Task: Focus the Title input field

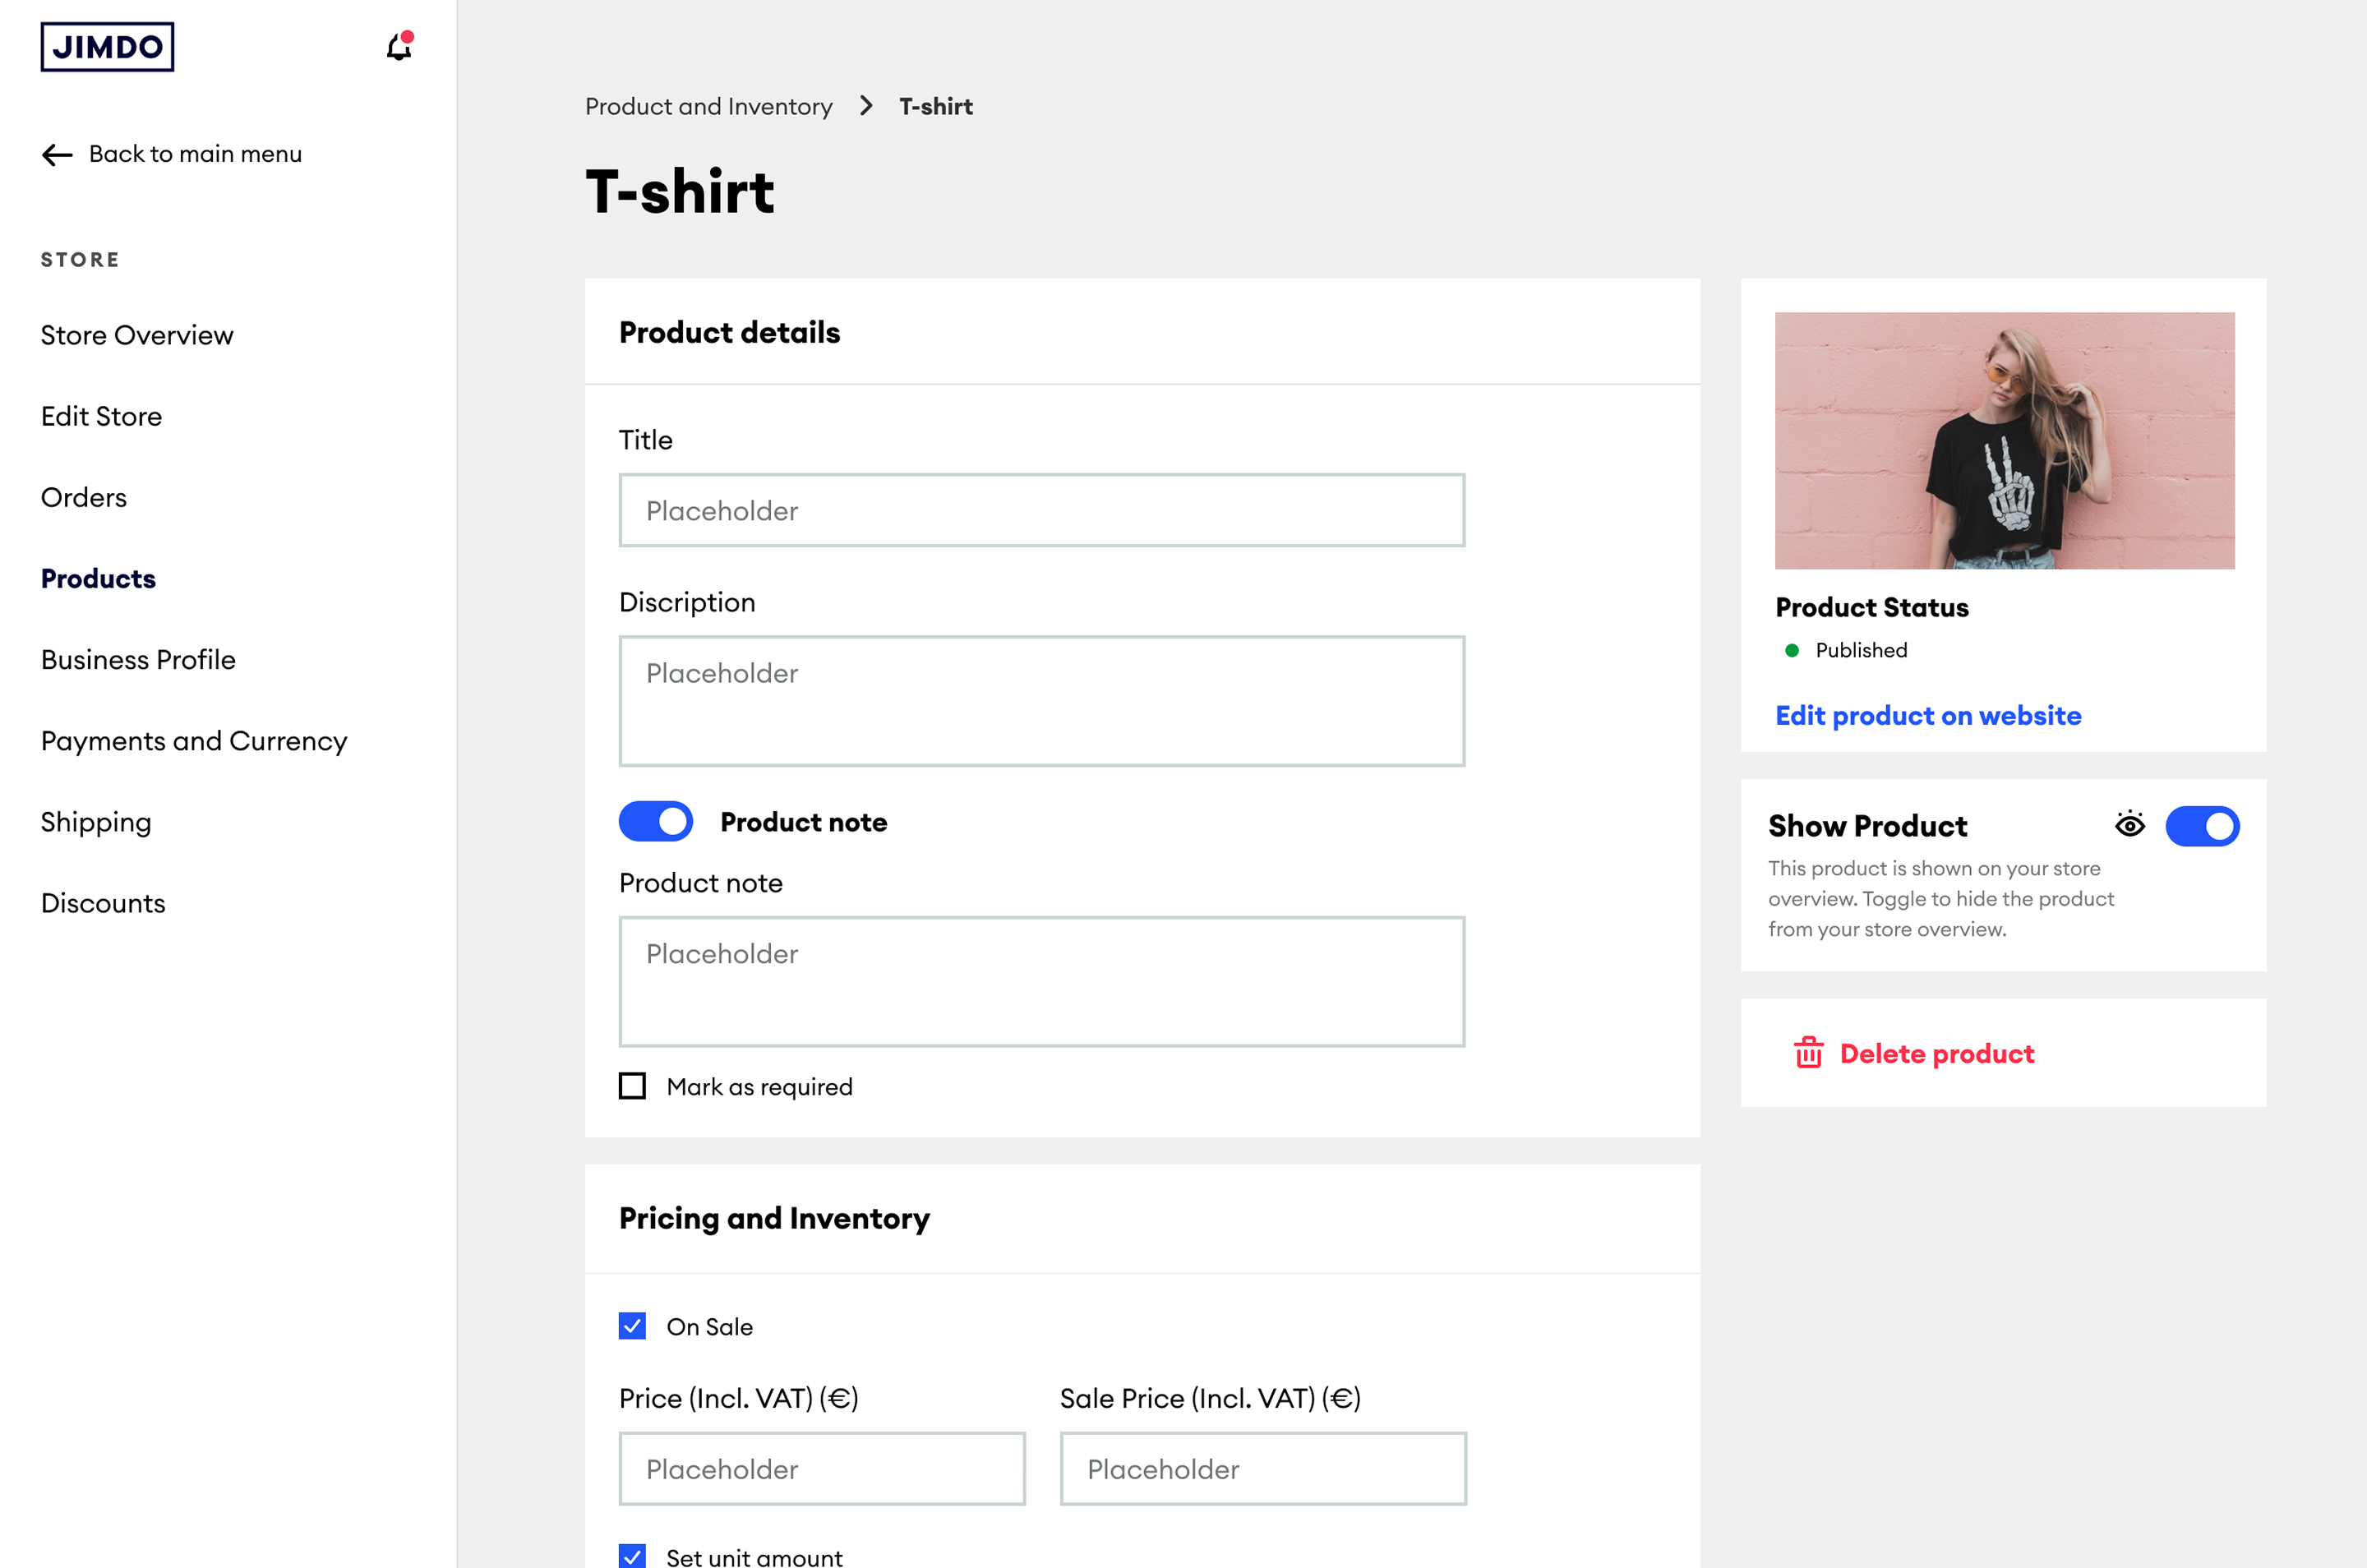Action: coord(1042,510)
